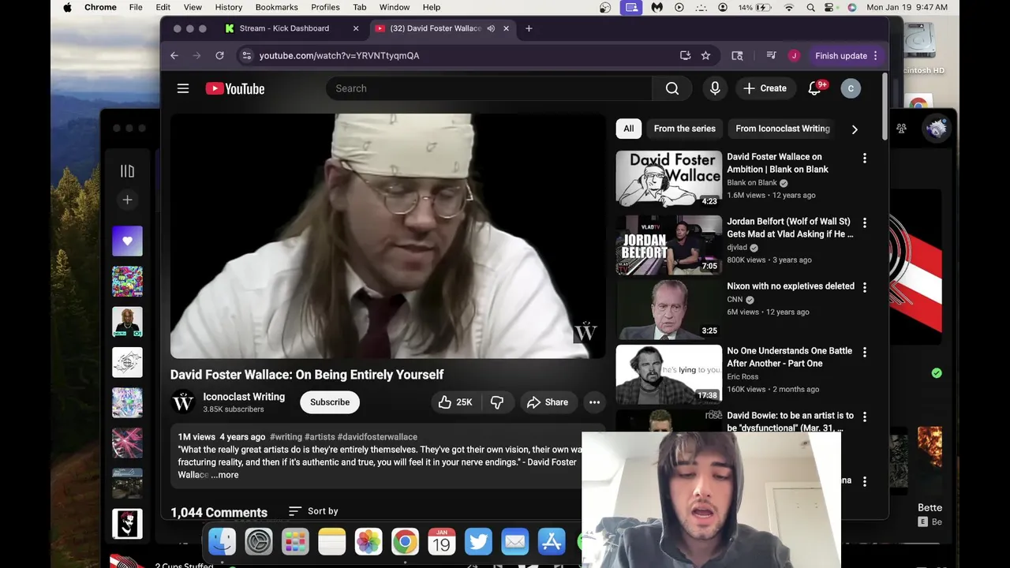
Task: Mute the David Foster Wallace tab audio
Action: (x=491, y=28)
